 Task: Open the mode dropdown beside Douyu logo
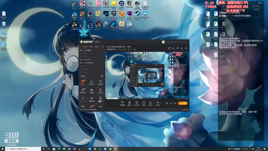(x=97, y=42)
